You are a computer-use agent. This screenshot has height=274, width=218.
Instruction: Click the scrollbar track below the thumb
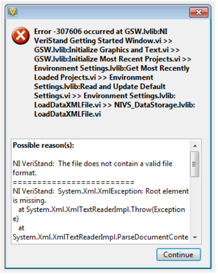[195, 205]
